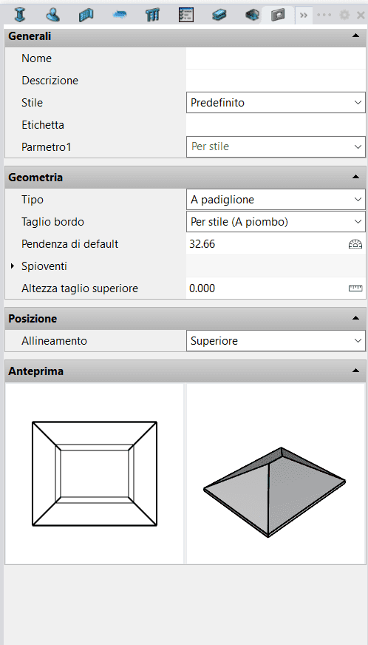Open the Parmetro1 dropdown showing Per stile
The image size is (368, 645).
(x=276, y=146)
